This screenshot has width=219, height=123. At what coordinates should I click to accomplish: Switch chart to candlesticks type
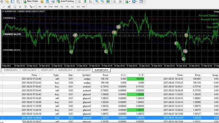[x=85, y=1]
